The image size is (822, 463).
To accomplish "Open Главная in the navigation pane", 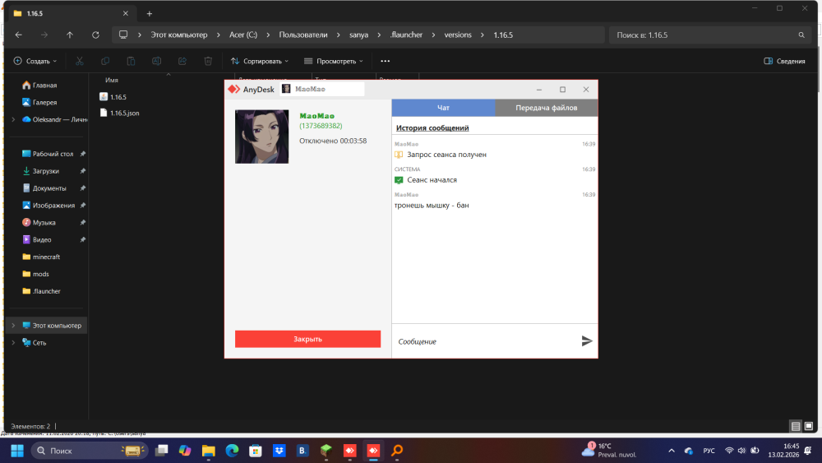I will [x=39, y=85].
